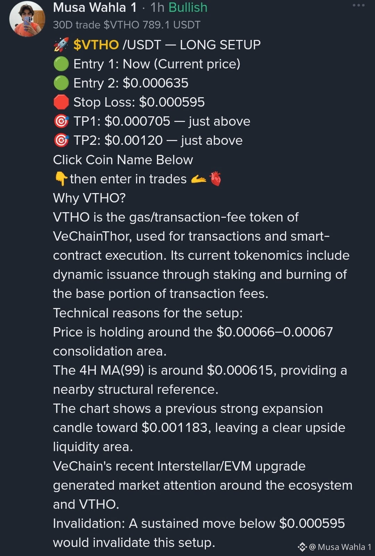Open the orange $VTHO coin tag
This screenshot has height=556, width=375.
[96, 45]
